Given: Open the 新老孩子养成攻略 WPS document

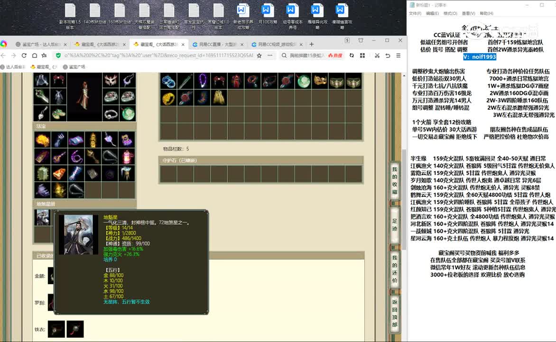Looking at the screenshot, I should [x=243, y=16].
